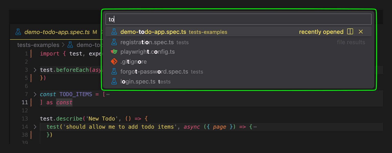Click the page parameter on line 14
This screenshot has width=392, height=153.
[x=220, y=127]
